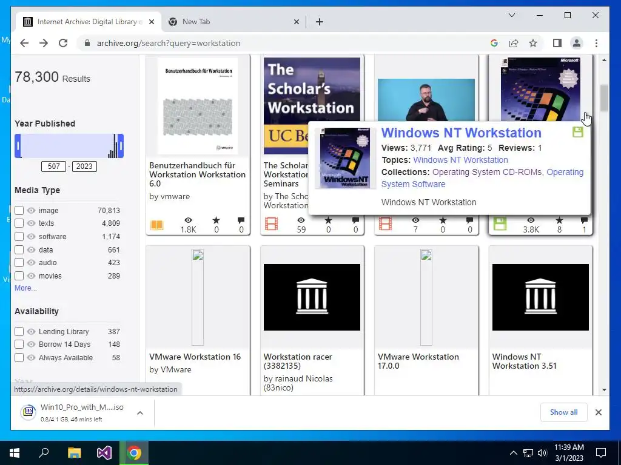Check the software media type filter

coord(19,237)
